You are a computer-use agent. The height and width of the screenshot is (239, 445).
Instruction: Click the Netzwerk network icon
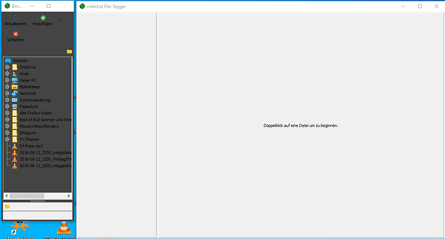15,93
